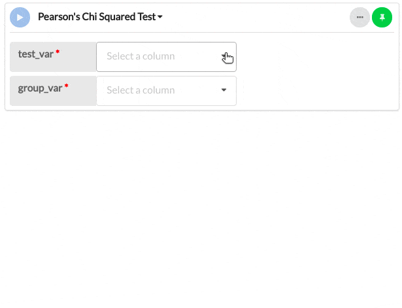Click the ellipsis button beside the pin
Viewport: 402px width, 308px height.
pyautogui.click(x=360, y=17)
